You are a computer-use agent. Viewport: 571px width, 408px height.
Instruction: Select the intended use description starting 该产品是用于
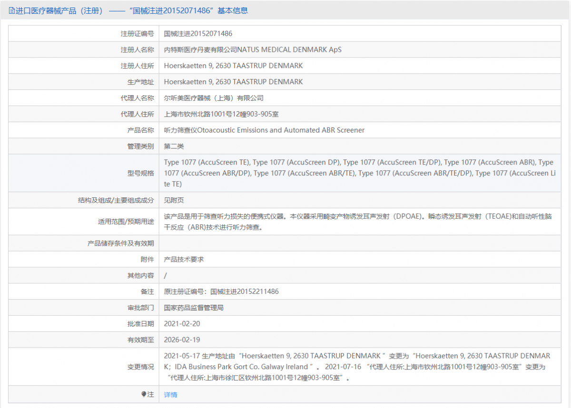pyautogui.click(x=358, y=222)
